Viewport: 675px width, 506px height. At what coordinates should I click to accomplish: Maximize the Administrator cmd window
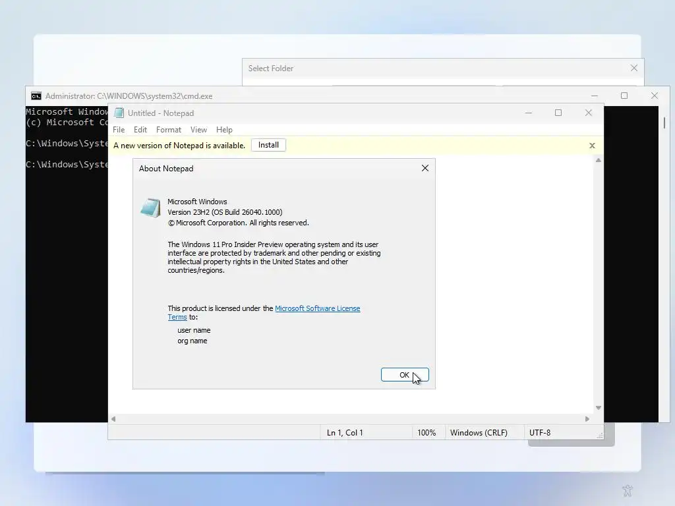[x=624, y=96]
